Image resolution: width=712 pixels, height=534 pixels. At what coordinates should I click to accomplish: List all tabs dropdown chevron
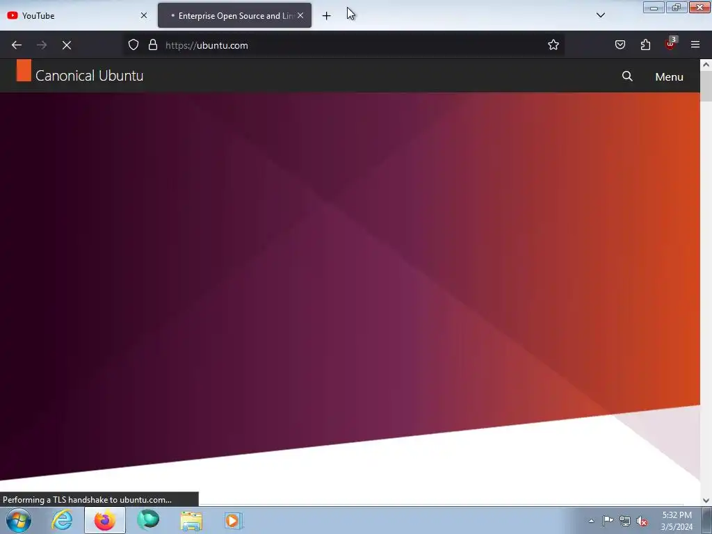(600, 15)
